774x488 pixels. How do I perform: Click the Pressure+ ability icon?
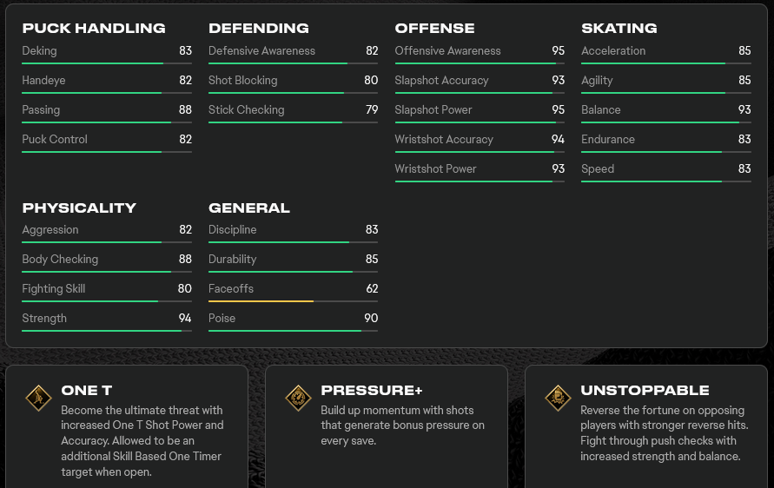pyautogui.click(x=298, y=398)
